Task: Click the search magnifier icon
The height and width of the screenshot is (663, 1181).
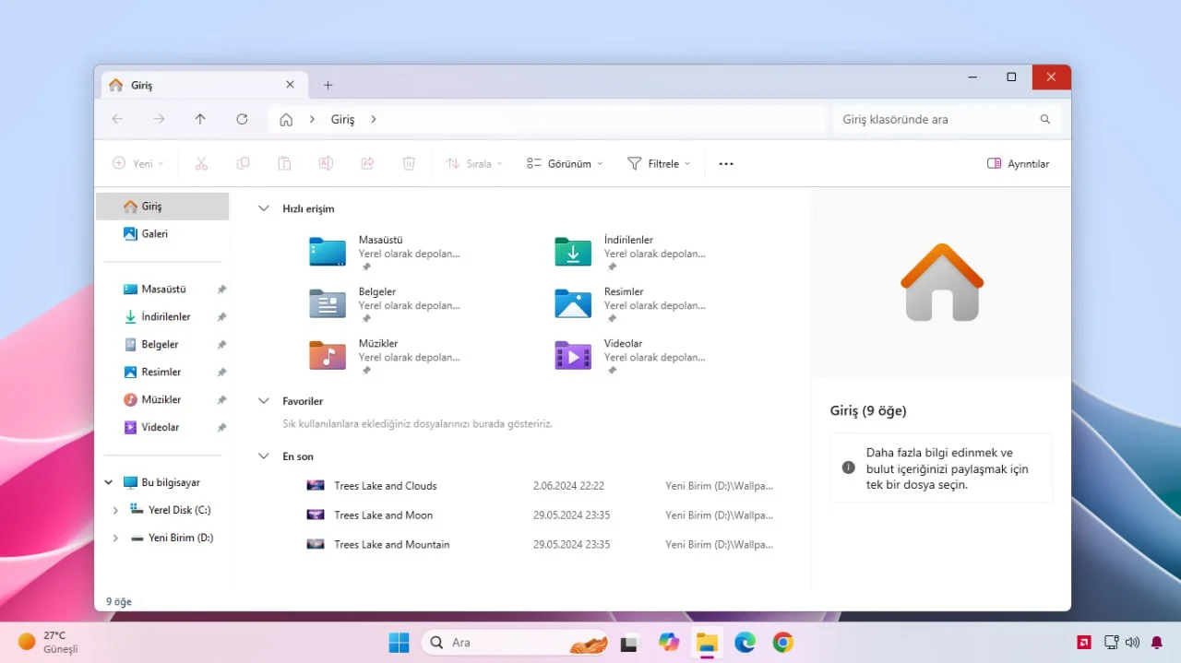Action: click(x=1045, y=119)
